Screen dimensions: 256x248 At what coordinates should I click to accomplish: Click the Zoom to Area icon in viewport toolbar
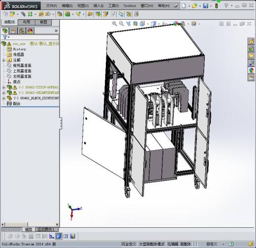[121, 24]
